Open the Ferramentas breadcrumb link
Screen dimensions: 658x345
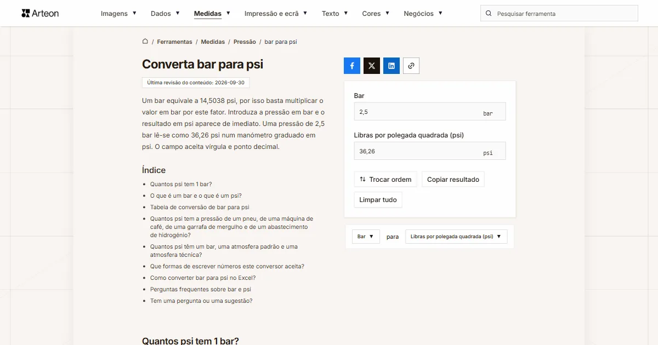pyautogui.click(x=174, y=42)
